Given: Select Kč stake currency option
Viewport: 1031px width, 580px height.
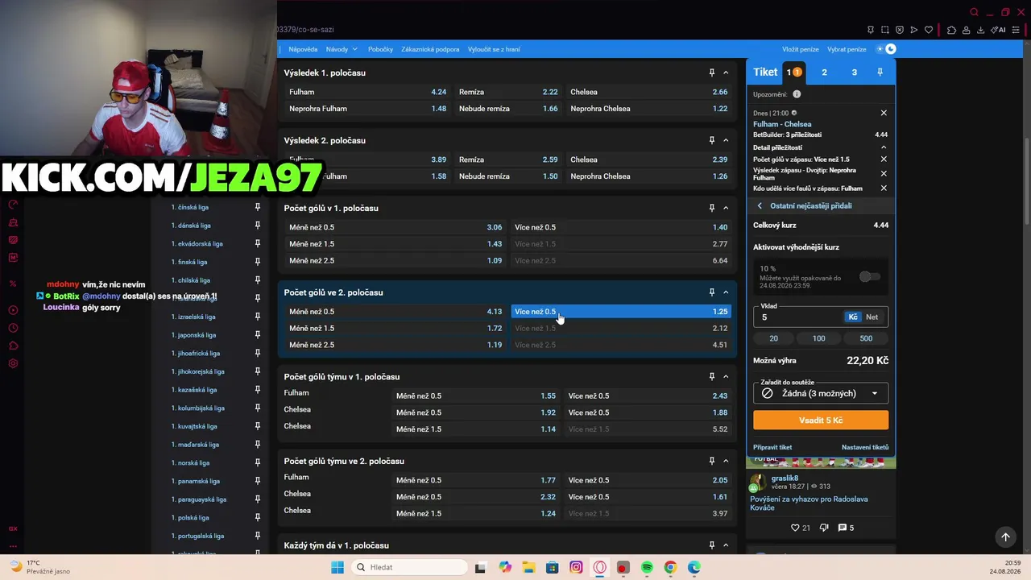Looking at the screenshot, I should [853, 317].
